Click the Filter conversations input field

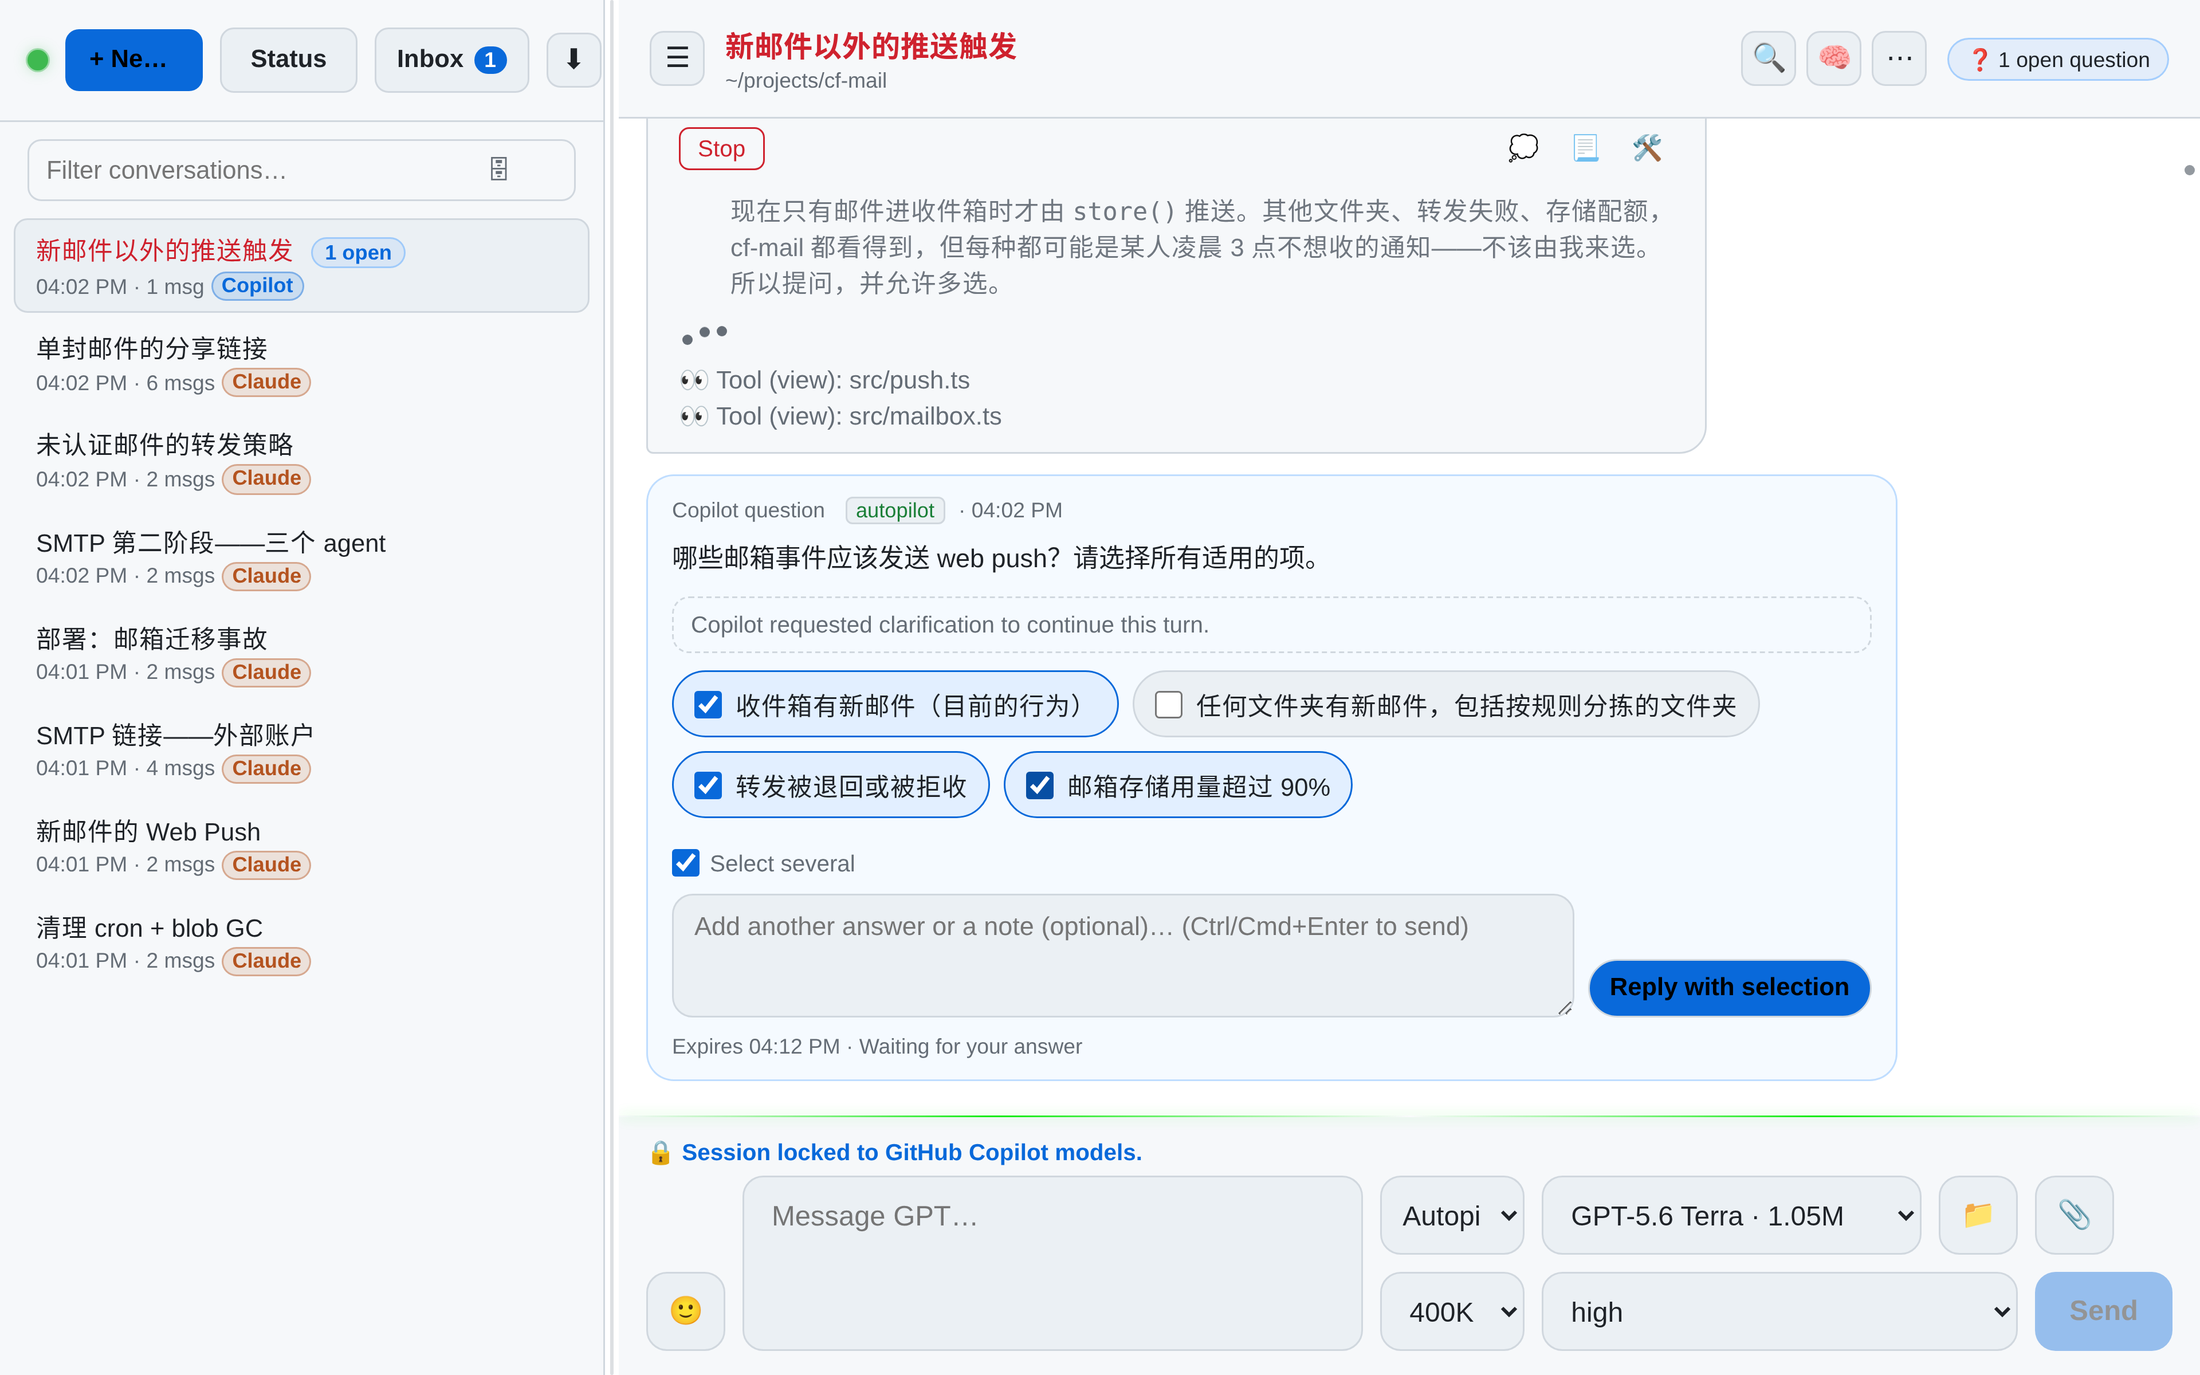coord(301,170)
